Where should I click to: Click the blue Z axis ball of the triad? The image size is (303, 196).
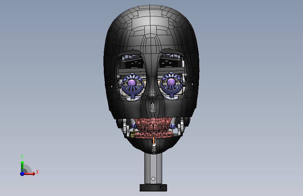(x=22, y=174)
